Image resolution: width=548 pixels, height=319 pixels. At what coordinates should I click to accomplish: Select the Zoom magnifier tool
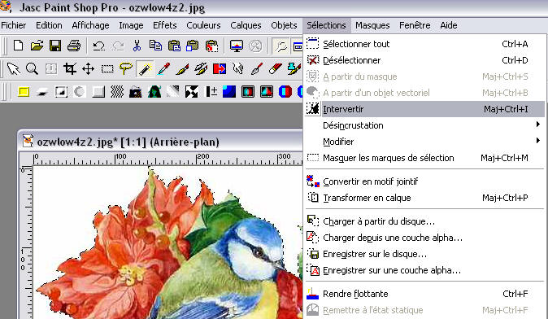click(32, 69)
